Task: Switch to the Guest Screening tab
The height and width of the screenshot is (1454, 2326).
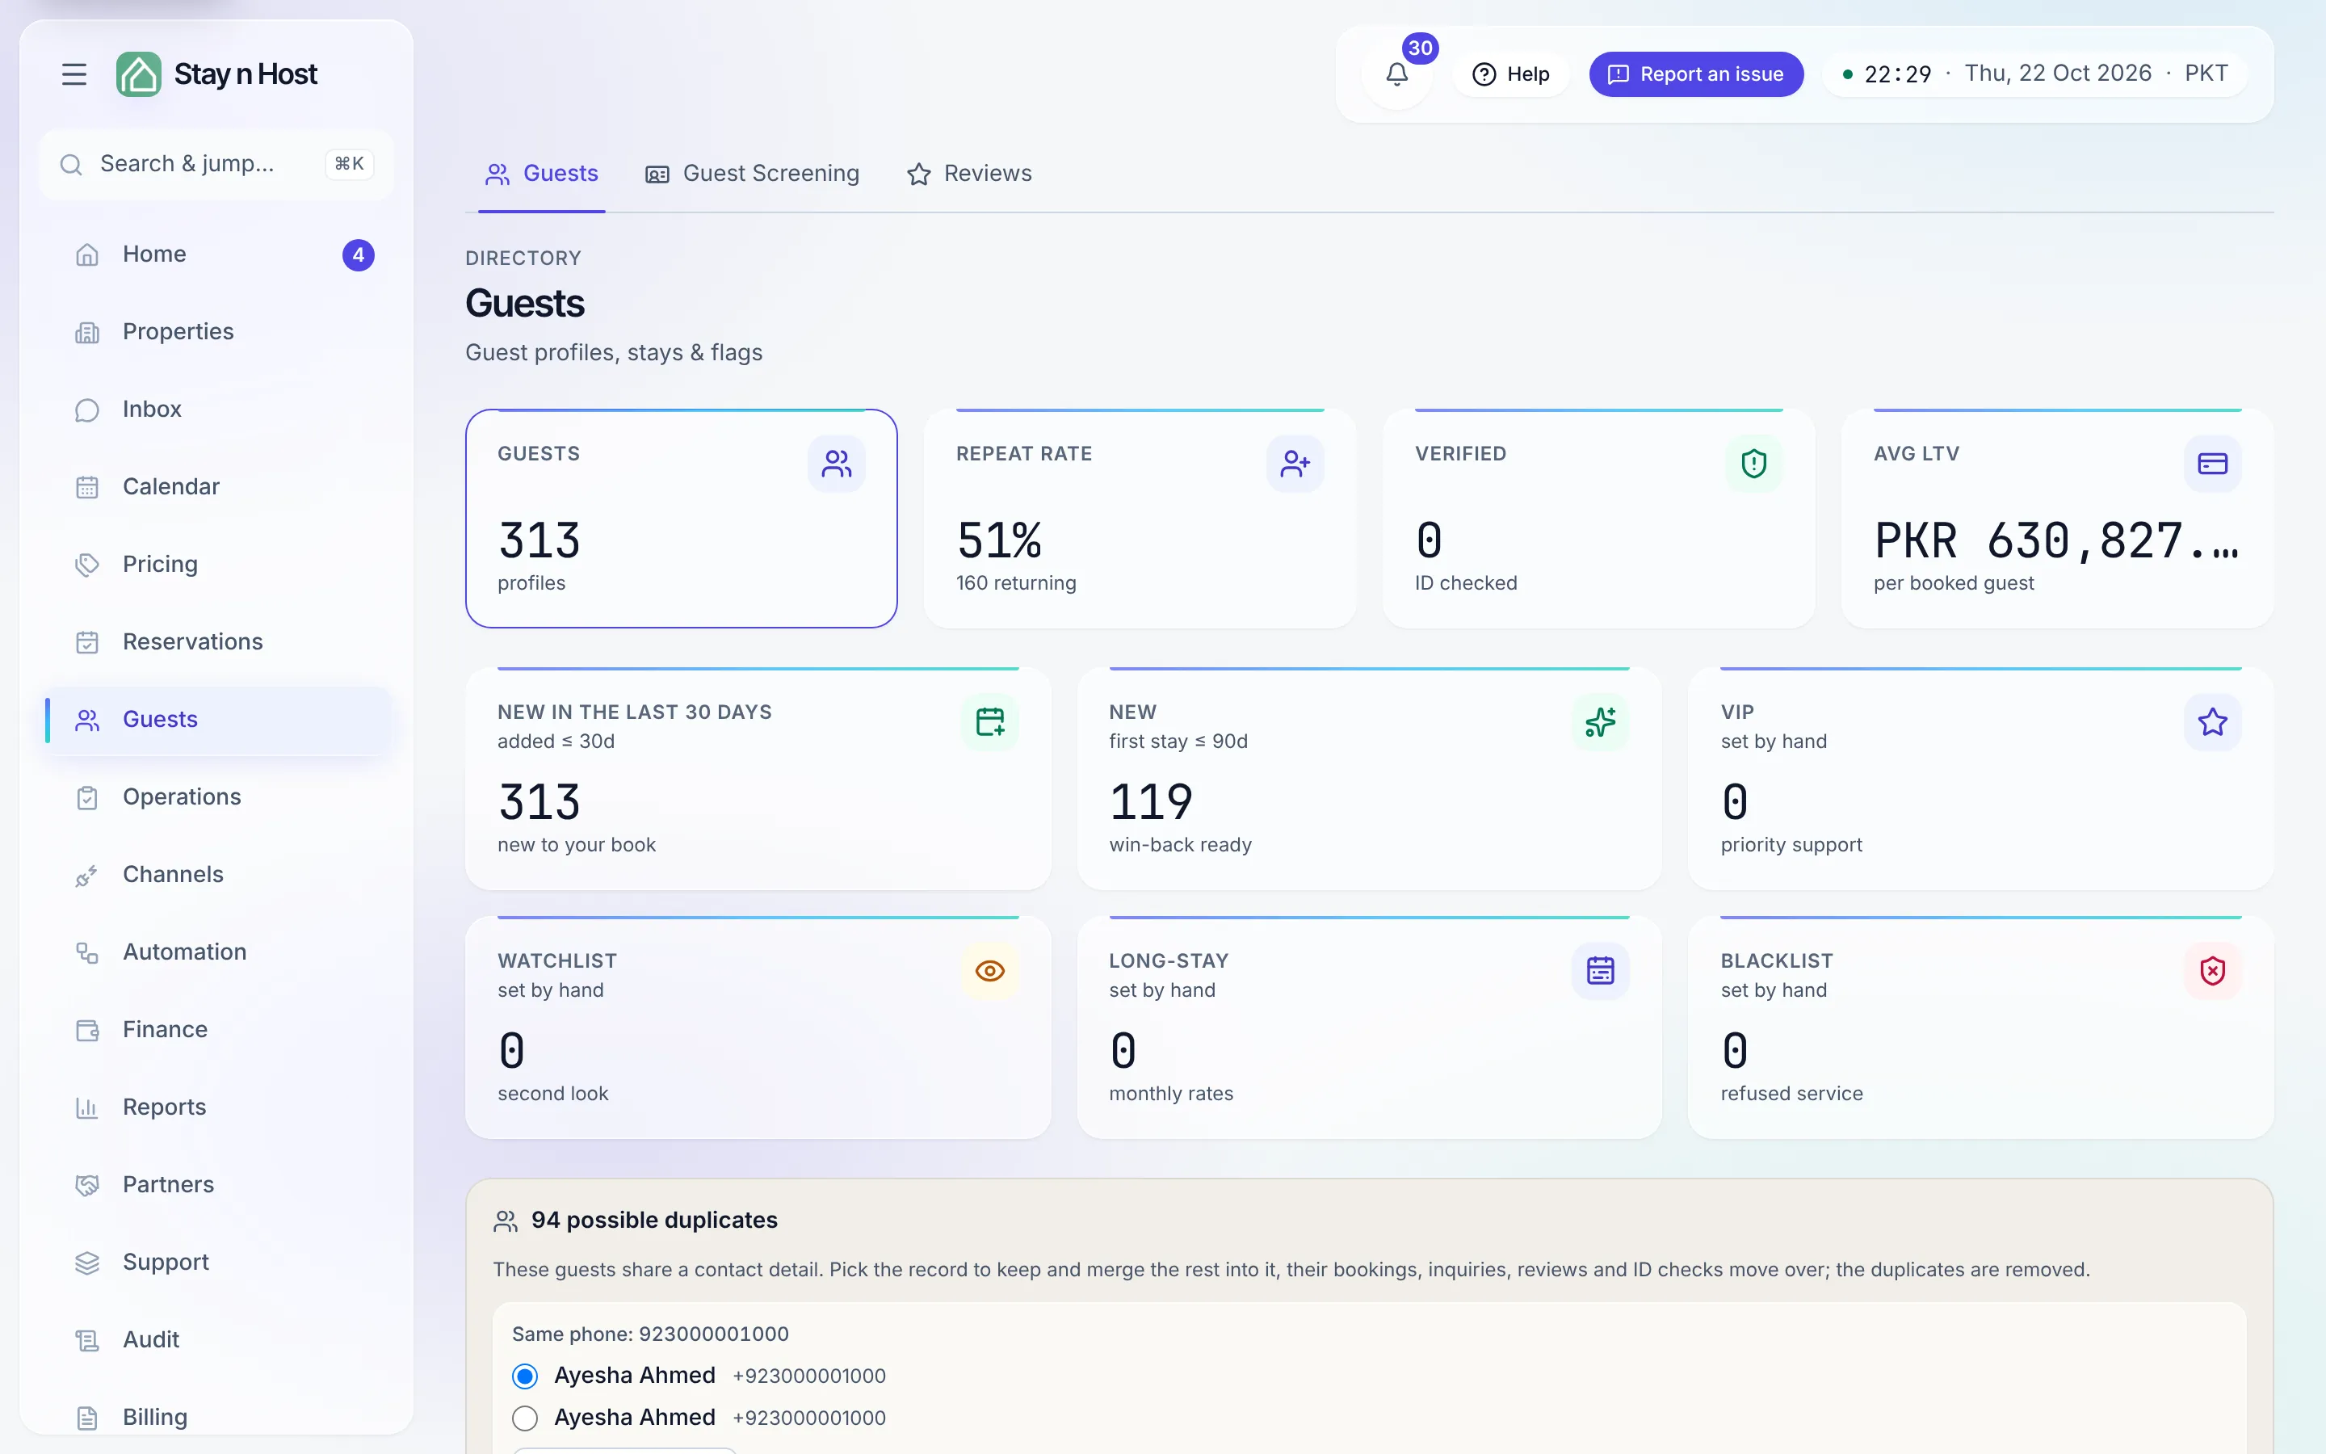Action: (752, 174)
